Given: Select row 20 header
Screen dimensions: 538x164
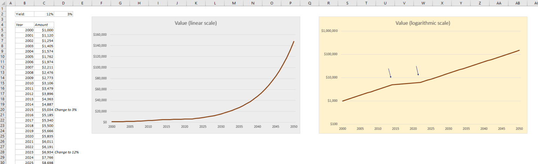Looking at the screenshot, I should click(x=2, y=110).
